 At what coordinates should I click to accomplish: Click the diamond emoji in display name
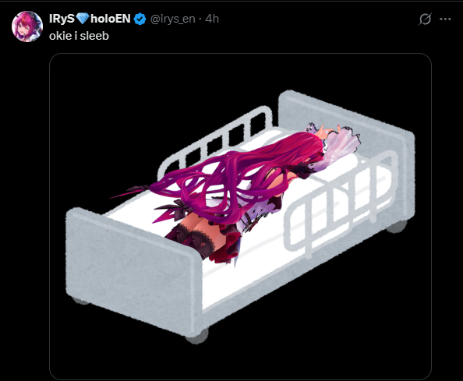click(83, 19)
